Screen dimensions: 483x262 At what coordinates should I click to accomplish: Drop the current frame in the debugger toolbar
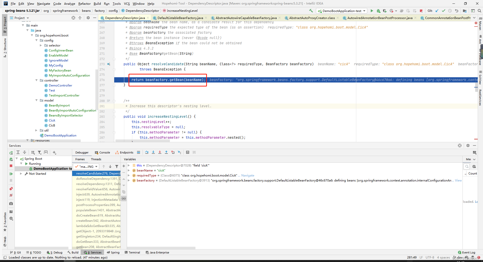(173, 152)
